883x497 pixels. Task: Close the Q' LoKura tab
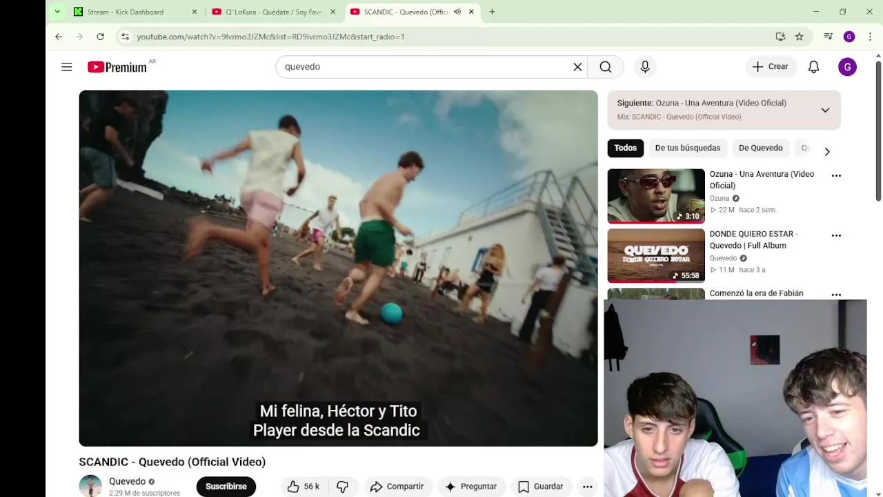click(333, 12)
